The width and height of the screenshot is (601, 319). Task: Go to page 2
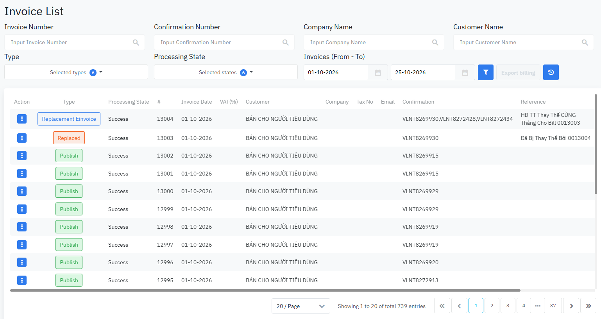coord(492,306)
